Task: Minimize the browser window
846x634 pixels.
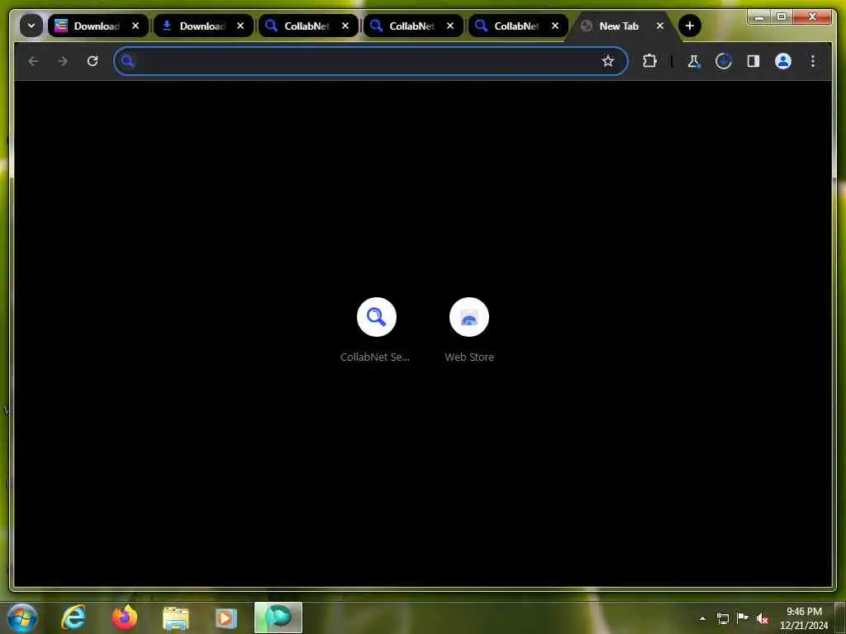Action: pyautogui.click(x=760, y=17)
